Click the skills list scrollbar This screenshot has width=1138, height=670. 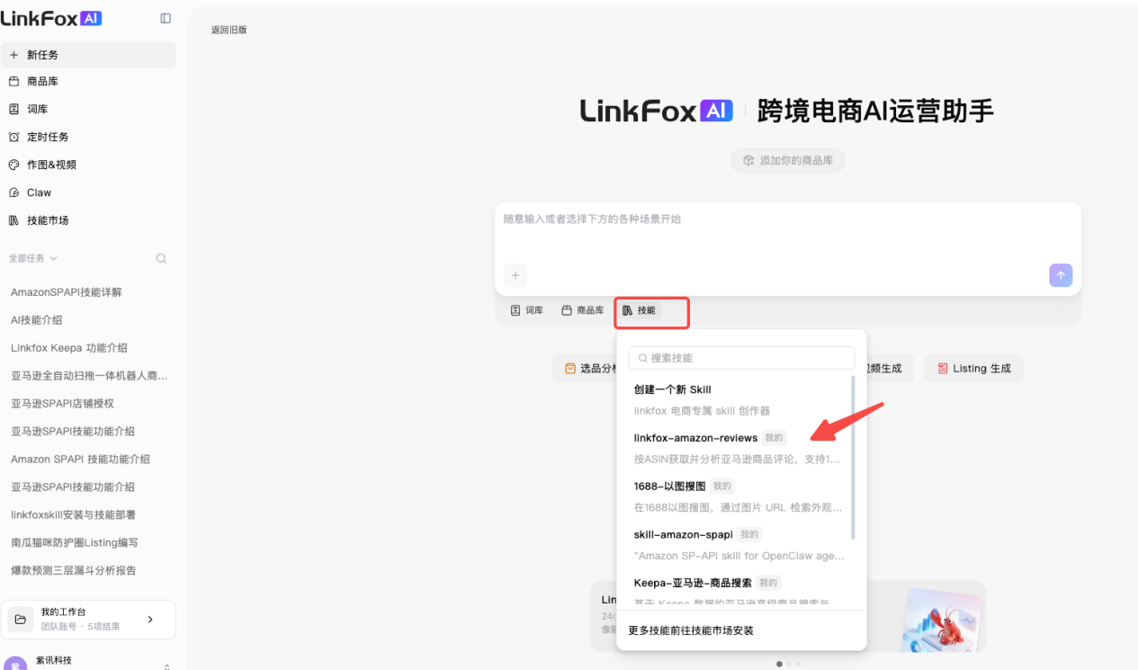853,458
